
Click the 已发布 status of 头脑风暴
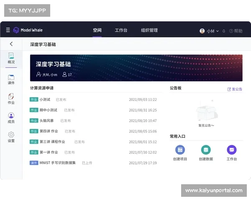(66, 121)
